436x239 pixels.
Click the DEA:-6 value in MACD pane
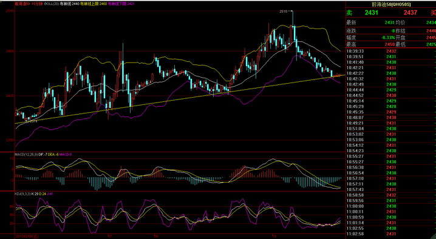pyautogui.click(x=53, y=155)
